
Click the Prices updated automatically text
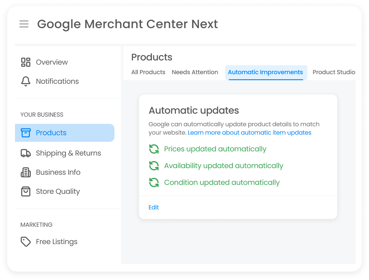[215, 149]
